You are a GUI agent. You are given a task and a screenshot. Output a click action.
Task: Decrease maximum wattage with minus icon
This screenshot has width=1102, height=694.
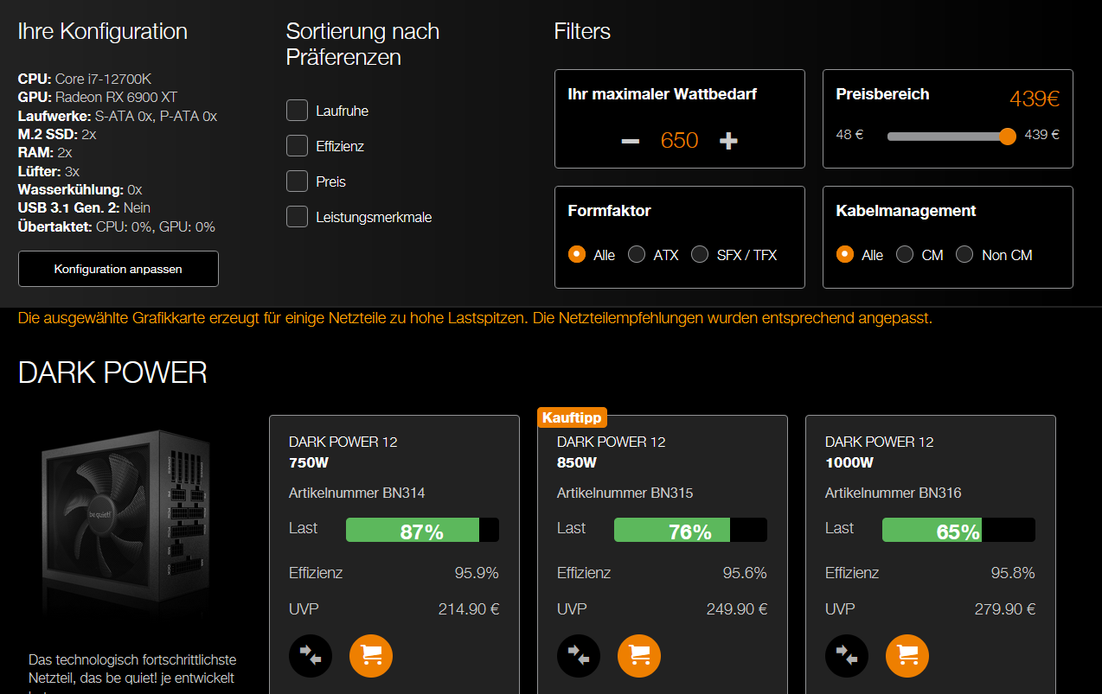tap(630, 141)
